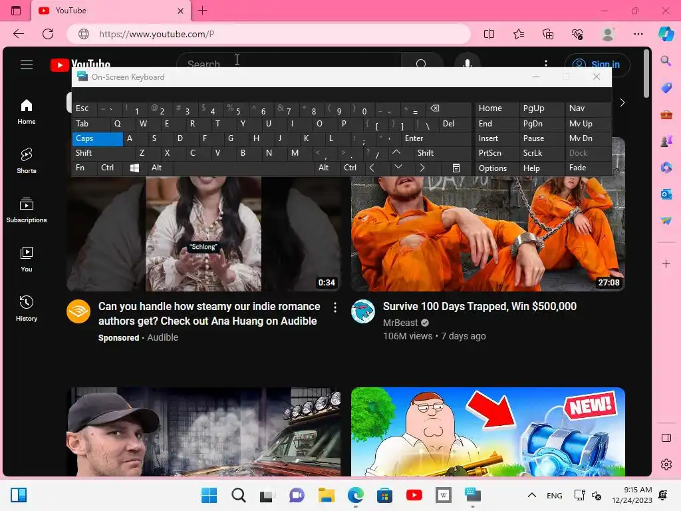Open Edge Settings and more menu
681x511 pixels.
click(x=638, y=34)
